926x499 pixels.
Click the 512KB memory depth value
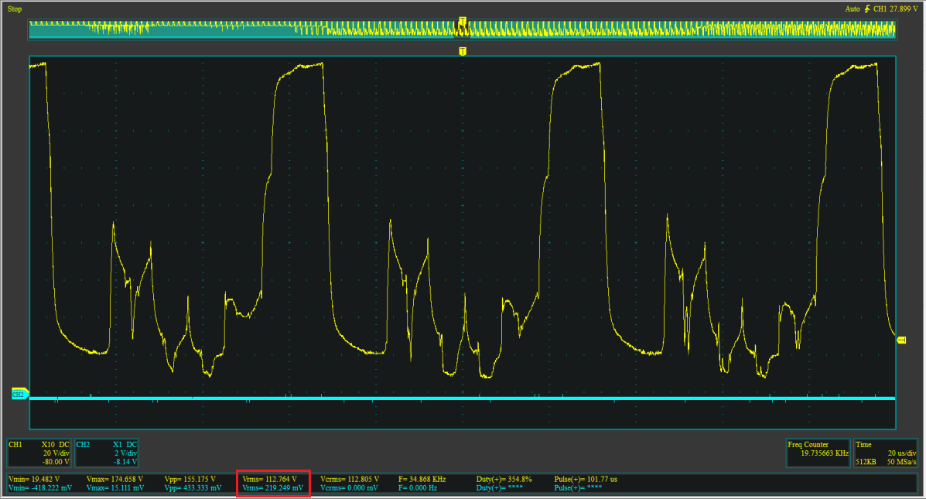(x=866, y=462)
